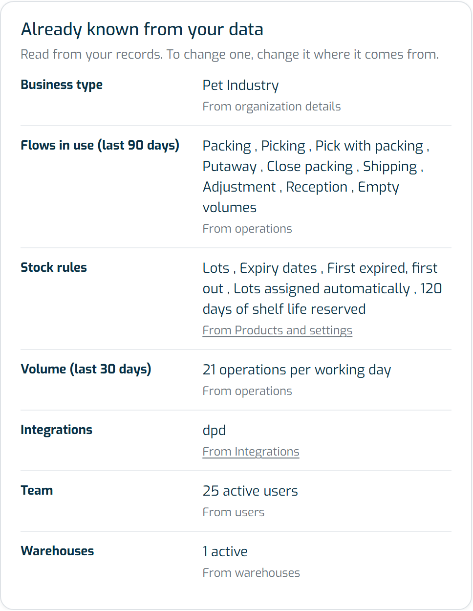Click the Lots assigned automatically text
473x611 pixels.
click(x=322, y=289)
